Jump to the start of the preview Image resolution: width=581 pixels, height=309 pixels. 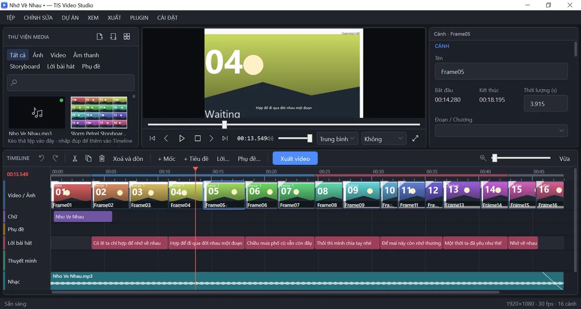(x=152, y=139)
